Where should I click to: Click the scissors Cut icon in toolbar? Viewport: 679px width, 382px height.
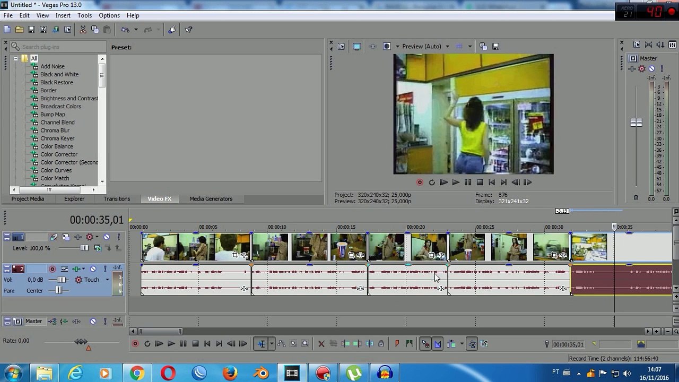point(83,30)
